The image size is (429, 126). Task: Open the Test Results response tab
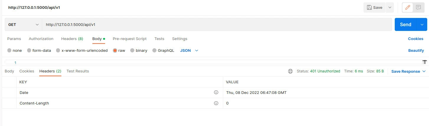(78, 71)
